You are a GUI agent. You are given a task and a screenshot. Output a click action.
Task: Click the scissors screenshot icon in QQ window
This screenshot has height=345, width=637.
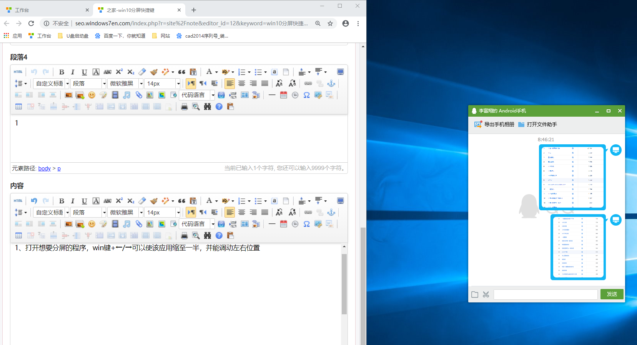click(x=486, y=294)
